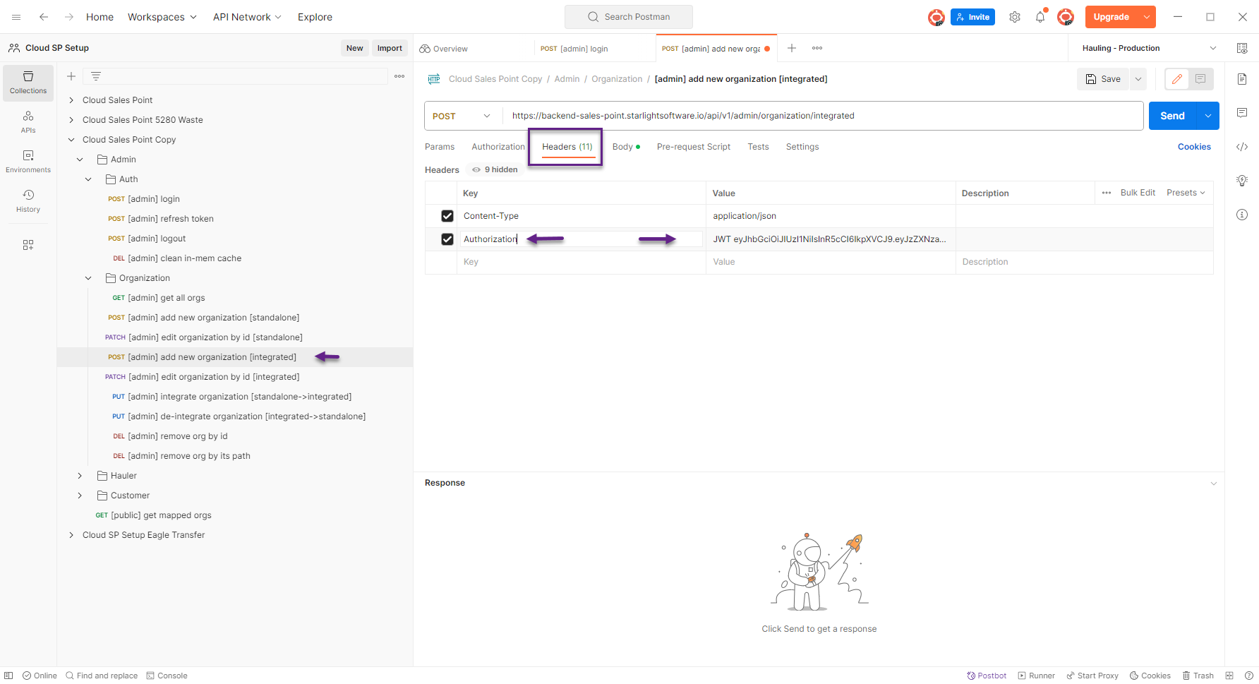This screenshot has height=684, width=1259.
Task: Open the API Network menu
Action: coord(247,17)
